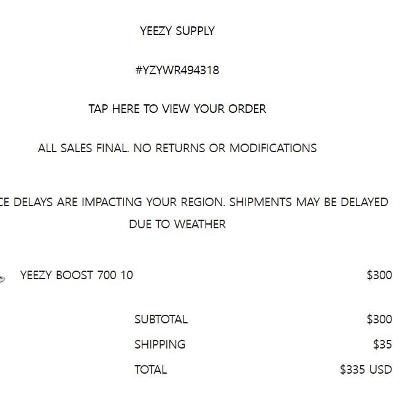Click the TOTAL label
Viewport: 405px width, 405px height.
(150, 369)
